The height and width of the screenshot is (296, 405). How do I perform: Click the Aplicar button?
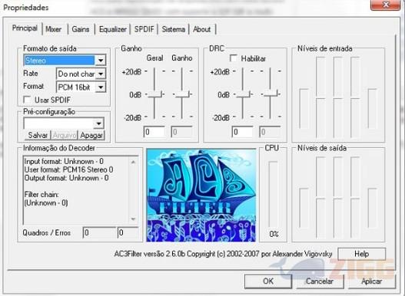(372, 281)
